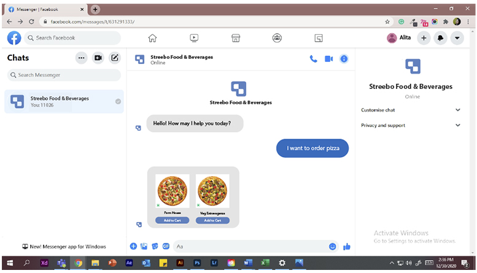Open Photoshop from taskbar
This screenshot has width=477, height=273.
[197, 263]
